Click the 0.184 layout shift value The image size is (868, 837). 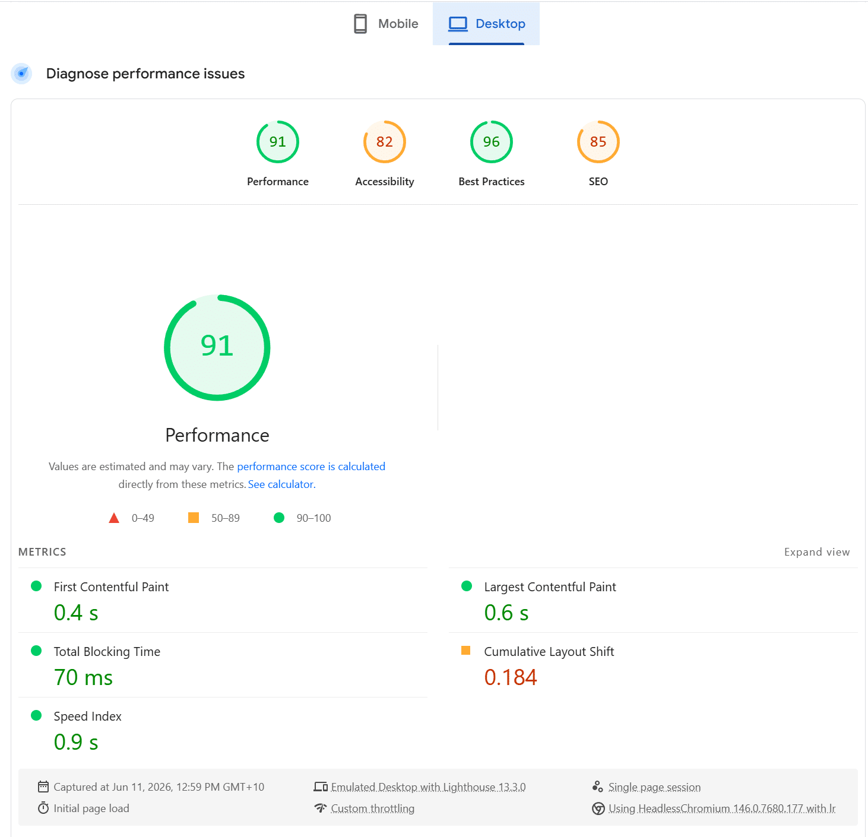point(511,677)
